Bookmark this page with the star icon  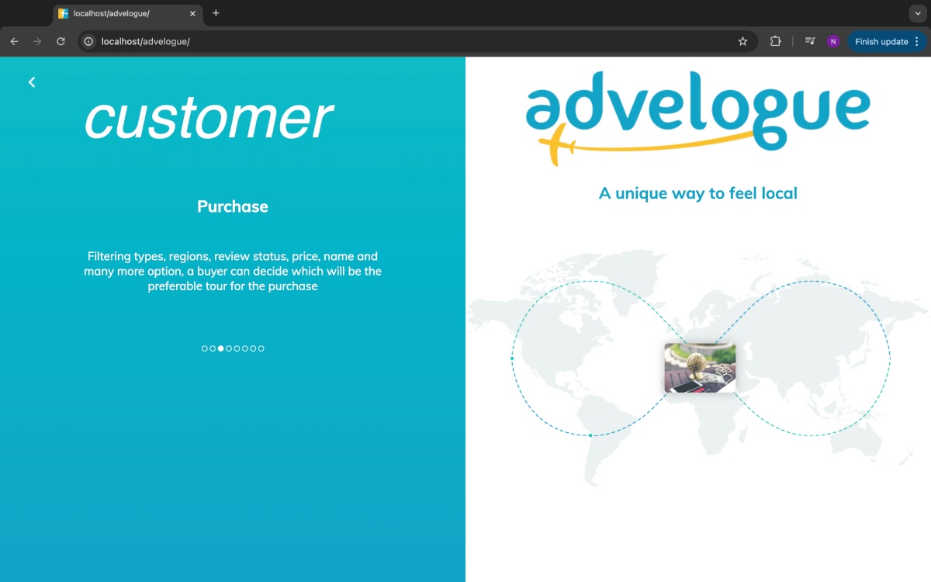point(742,41)
